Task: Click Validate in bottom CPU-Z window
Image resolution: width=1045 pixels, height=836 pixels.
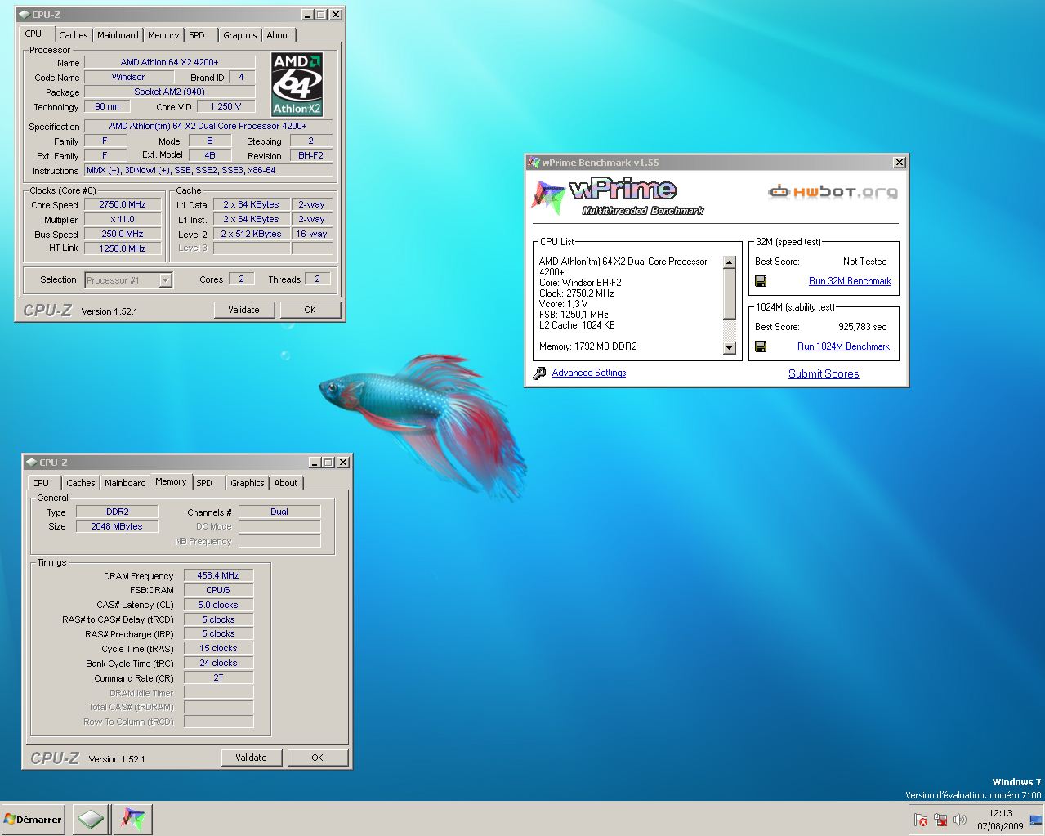Action: (251, 758)
